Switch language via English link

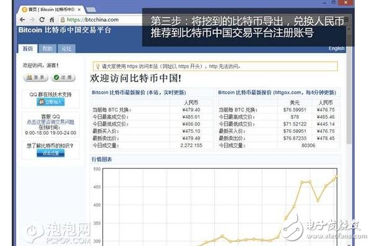coord(337,48)
